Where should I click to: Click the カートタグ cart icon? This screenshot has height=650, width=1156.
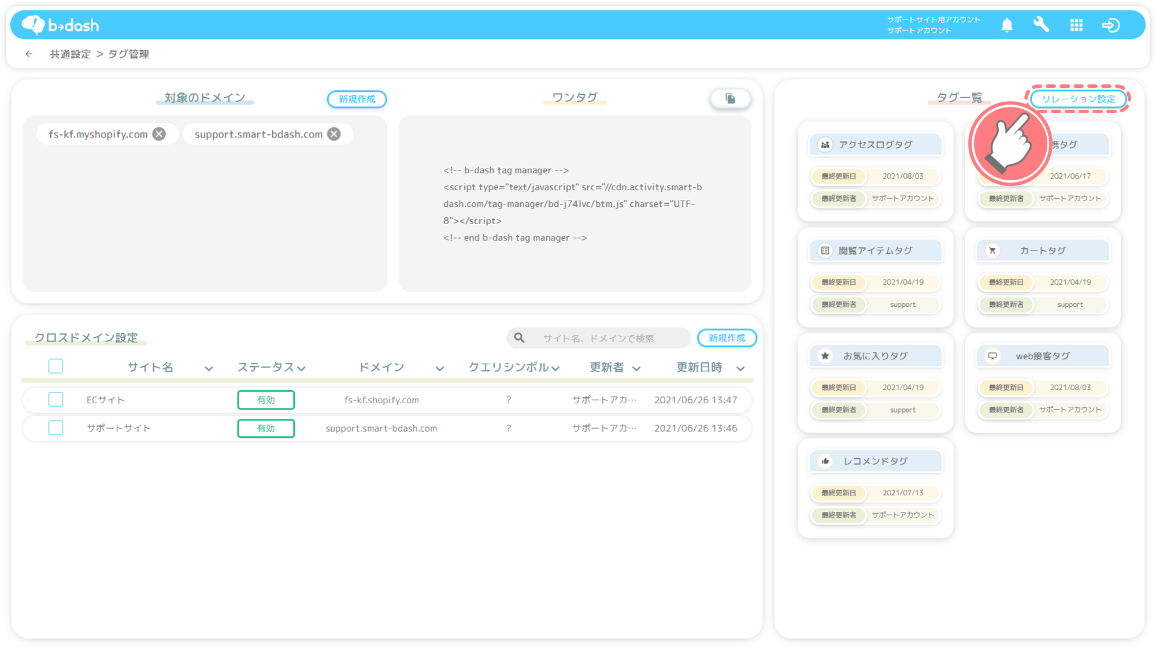pos(992,250)
